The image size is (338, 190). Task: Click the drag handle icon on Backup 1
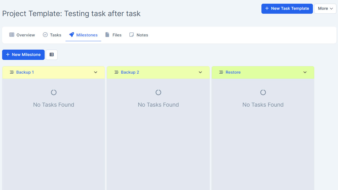coord(12,72)
